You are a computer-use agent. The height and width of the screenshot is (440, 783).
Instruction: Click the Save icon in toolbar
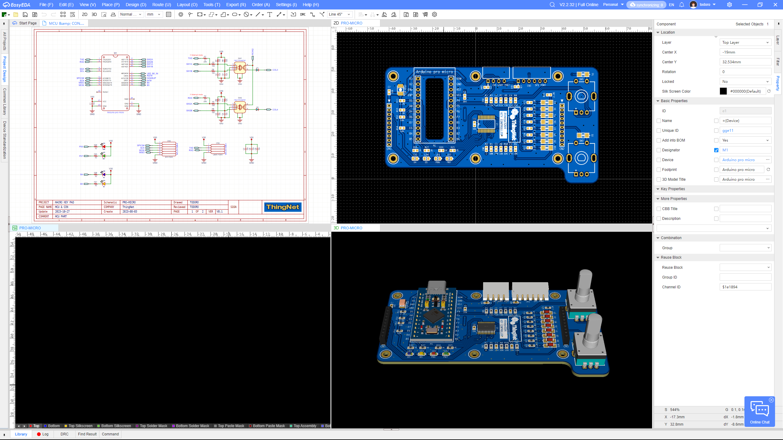click(25, 14)
